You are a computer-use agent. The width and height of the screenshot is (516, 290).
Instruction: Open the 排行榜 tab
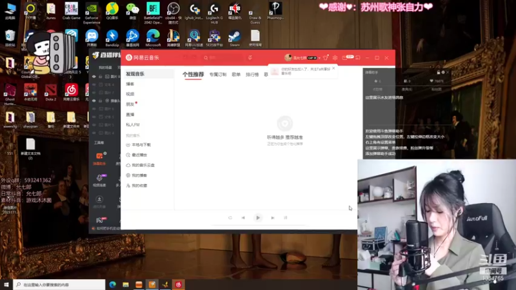(252, 75)
